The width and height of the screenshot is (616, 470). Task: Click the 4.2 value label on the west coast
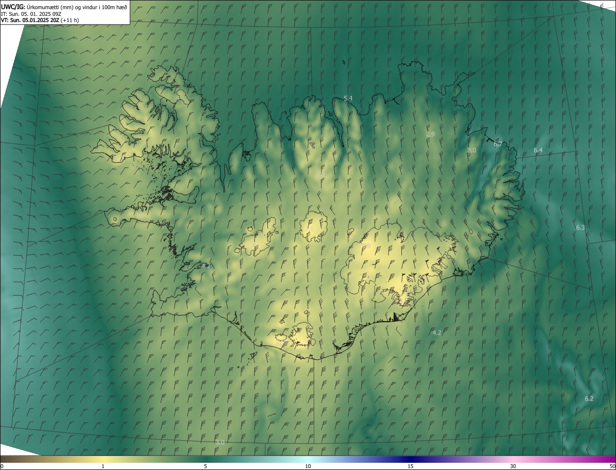(x=206, y=266)
